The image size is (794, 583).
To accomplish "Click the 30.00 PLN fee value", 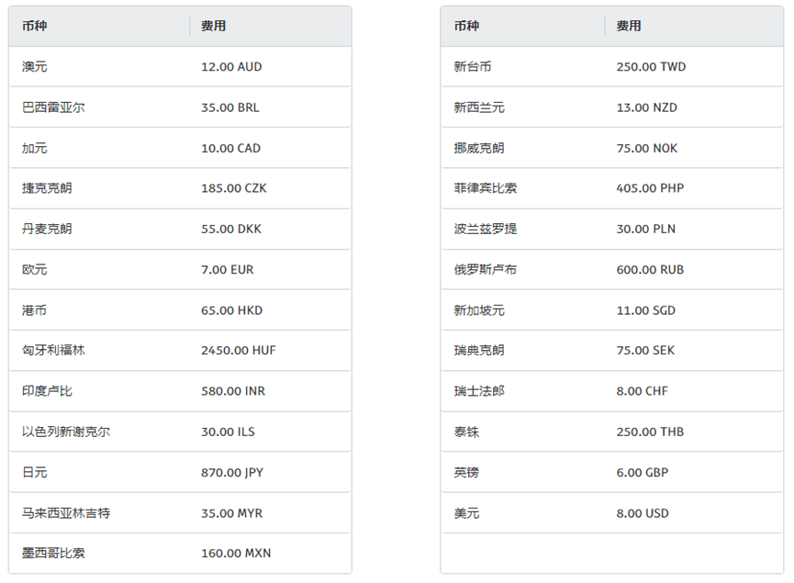I will (646, 229).
